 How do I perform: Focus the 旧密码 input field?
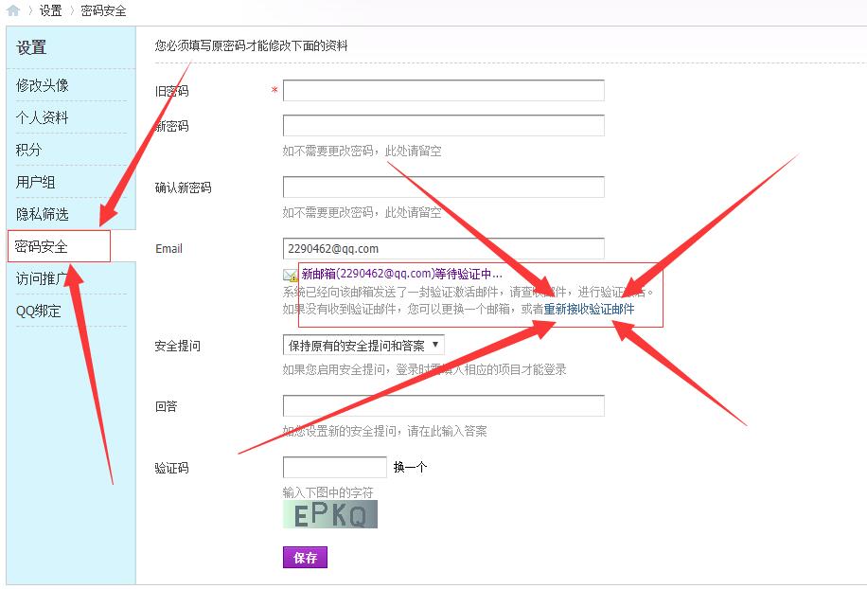[444, 91]
